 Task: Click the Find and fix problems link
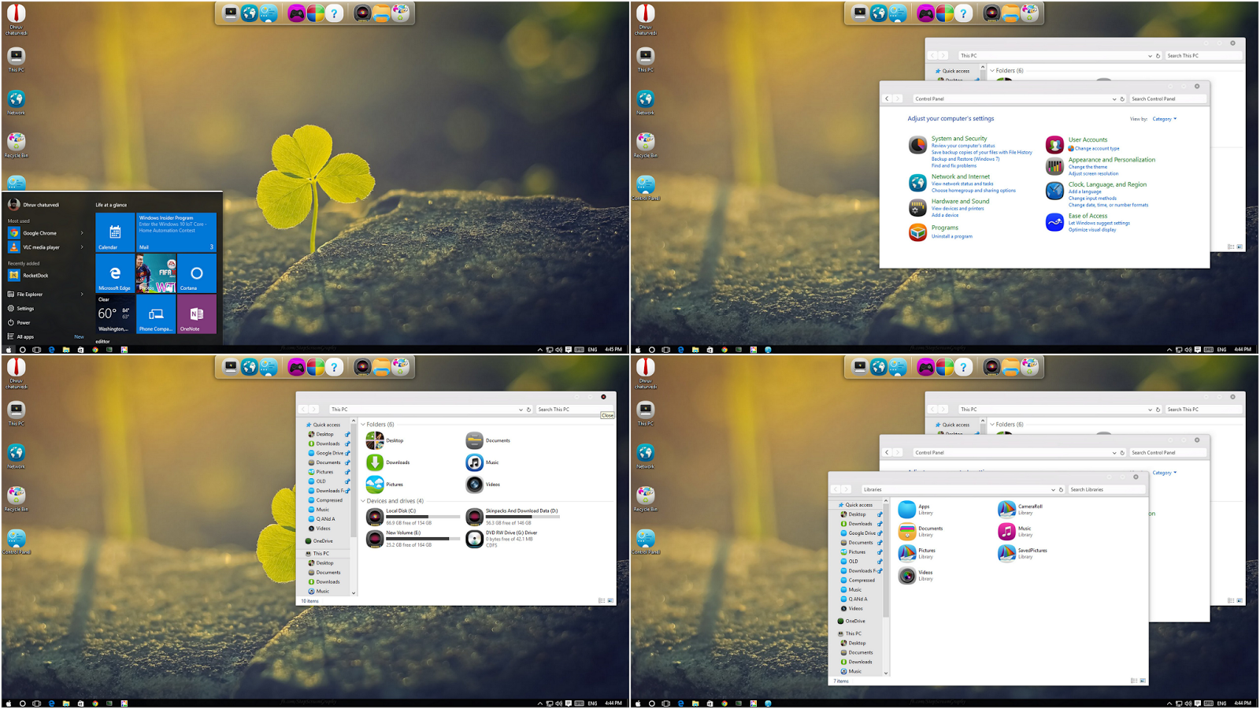(x=954, y=166)
